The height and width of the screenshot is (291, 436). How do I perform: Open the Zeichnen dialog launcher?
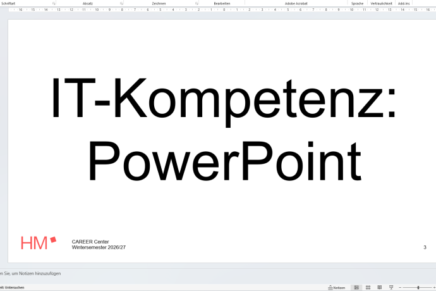[197, 4]
